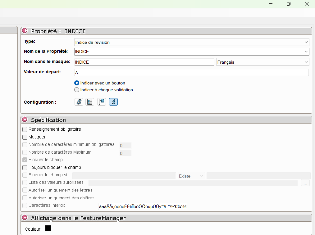Minimize the window

click(x=271, y=4)
